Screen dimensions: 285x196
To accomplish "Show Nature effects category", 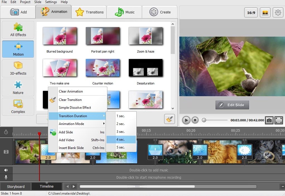I will 18,88.
